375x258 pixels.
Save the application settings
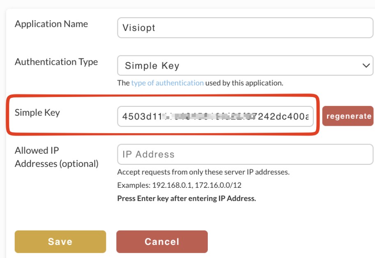click(60, 242)
